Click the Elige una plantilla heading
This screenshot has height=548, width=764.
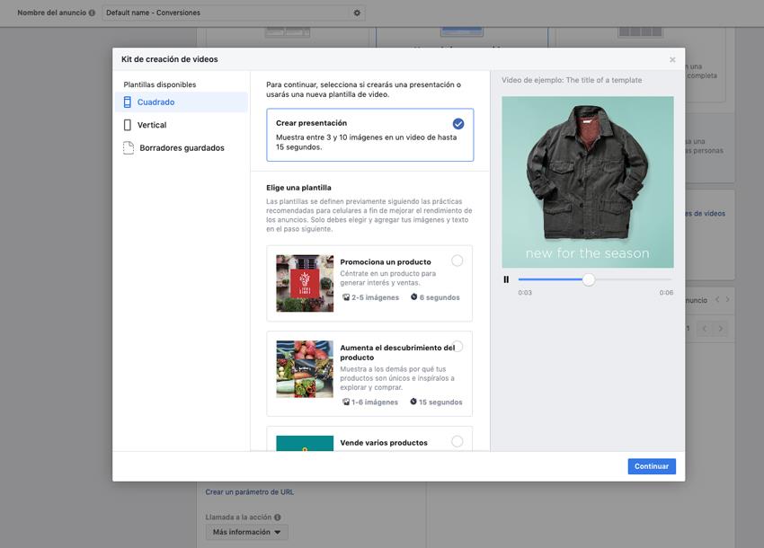298,188
